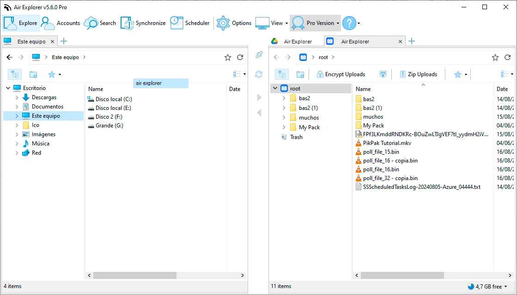Refresh the right pane

(x=507, y=57)
